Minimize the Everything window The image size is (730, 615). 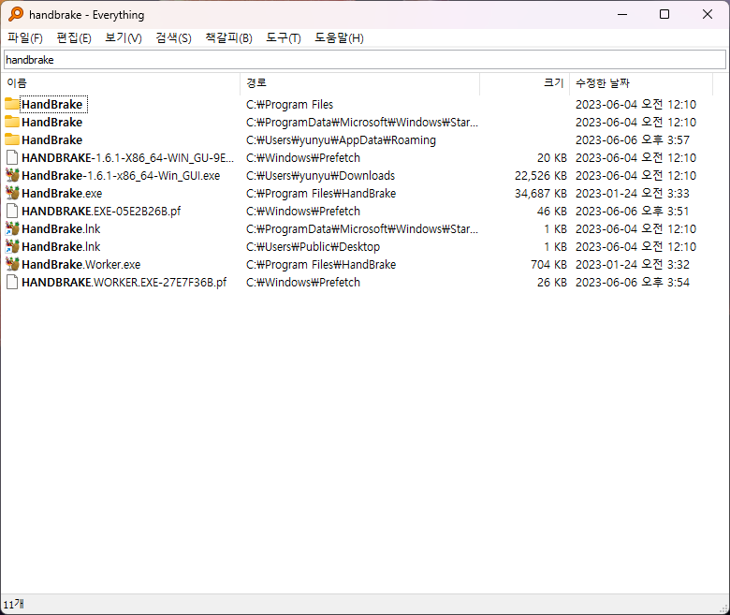tap(622, 14)
